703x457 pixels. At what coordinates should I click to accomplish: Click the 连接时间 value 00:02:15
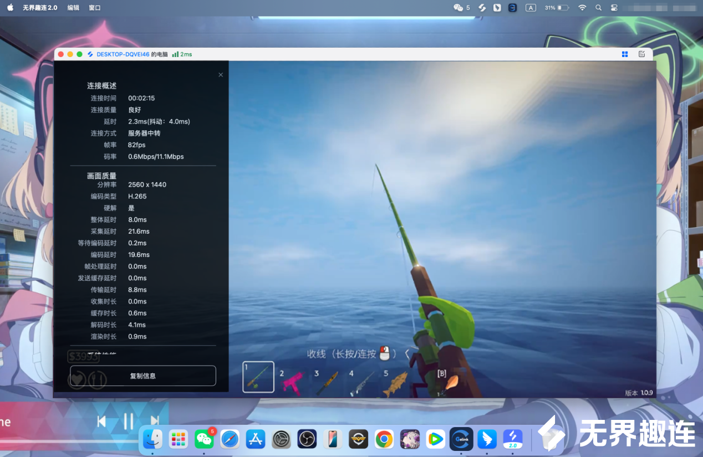click(141, 98)
